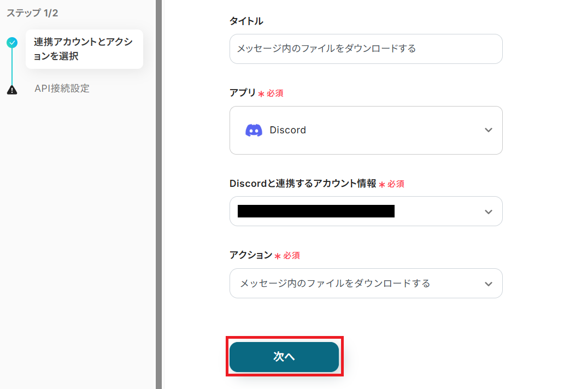Click the タイトル field label
This screenshot has height=389, width=564.
(x=246, y=21)
